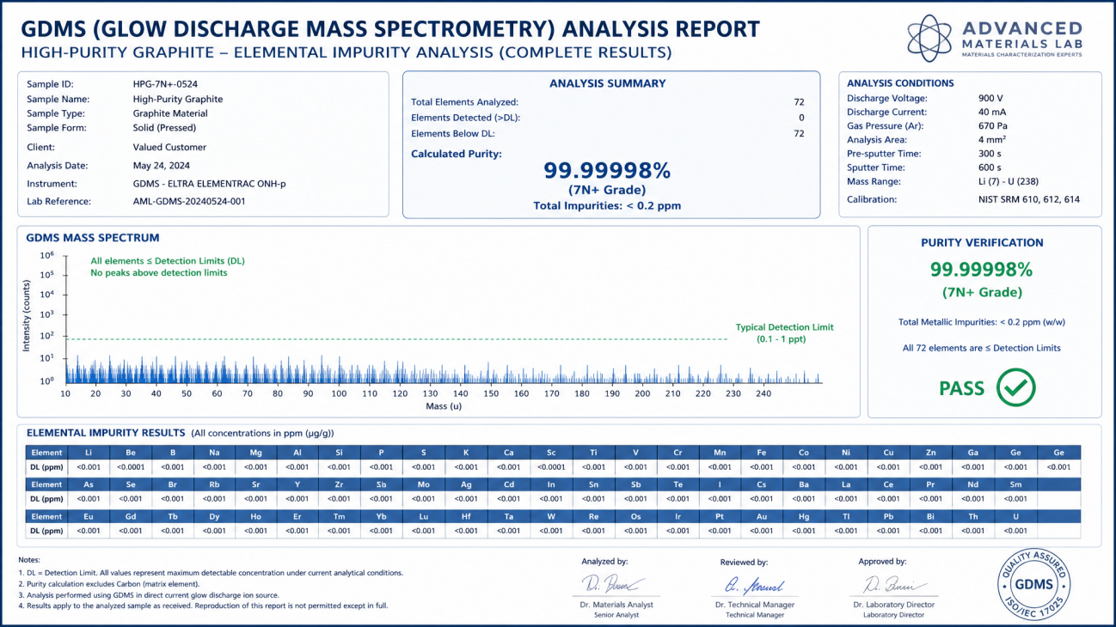Image resolution: width=1116 pixels, height=627 pixels.
Task: Click the Gas Pressure value "670 Pa"
Action: (993, 125)
